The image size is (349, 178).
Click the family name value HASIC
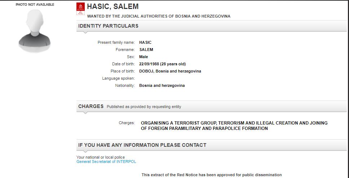tap(145, 42)
